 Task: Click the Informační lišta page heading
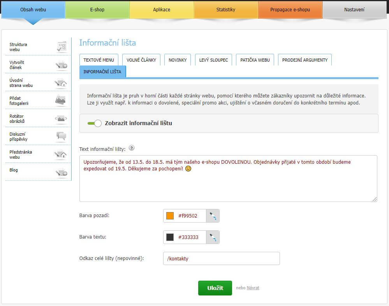(107, 43)
